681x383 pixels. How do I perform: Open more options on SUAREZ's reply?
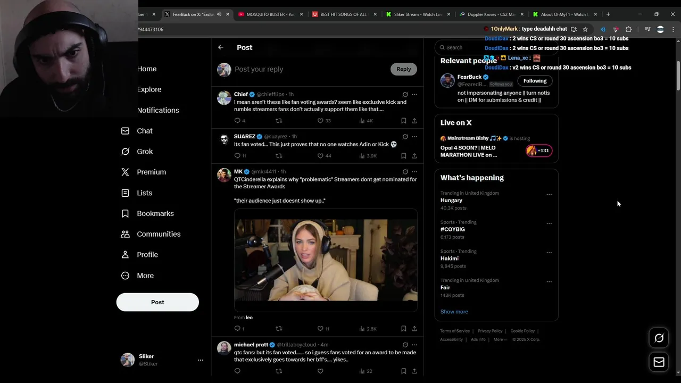[414, 137]
